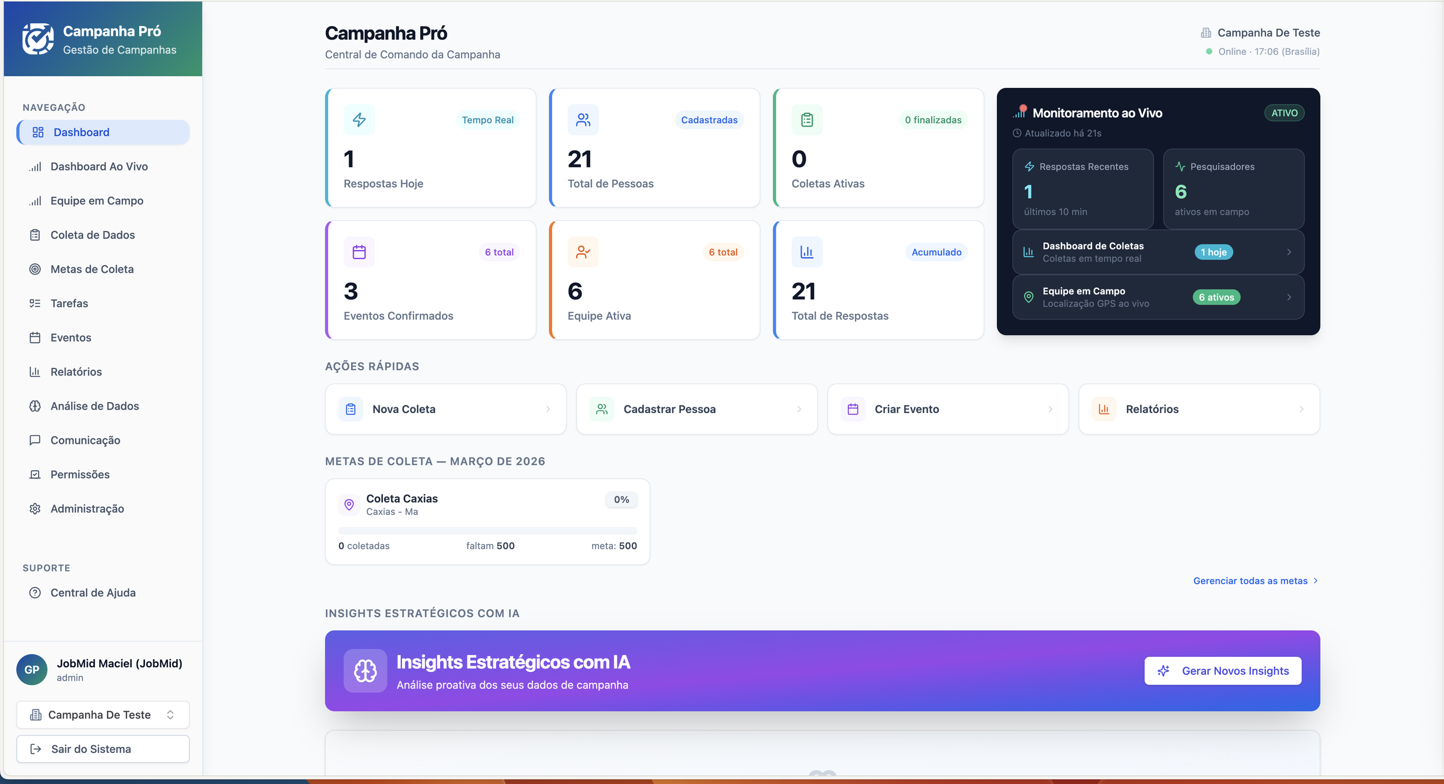The height and width of the screenshot is (784, 1444).
Task: Click the ATIVO status badge
Action: pos(1284,113)
